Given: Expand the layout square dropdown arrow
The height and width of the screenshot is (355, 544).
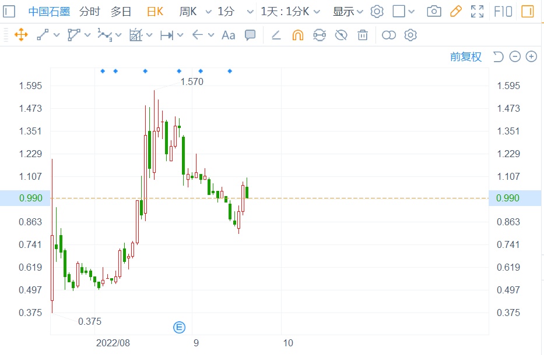Looking at the screenshot, I should [412, 12].
